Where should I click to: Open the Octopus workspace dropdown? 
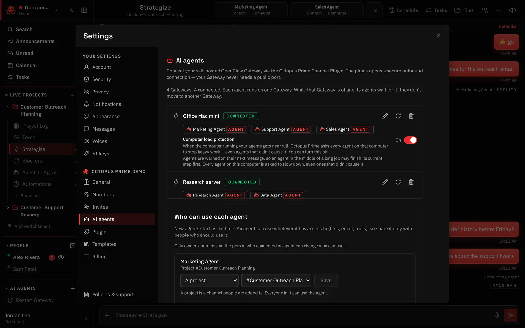point(56,10)
